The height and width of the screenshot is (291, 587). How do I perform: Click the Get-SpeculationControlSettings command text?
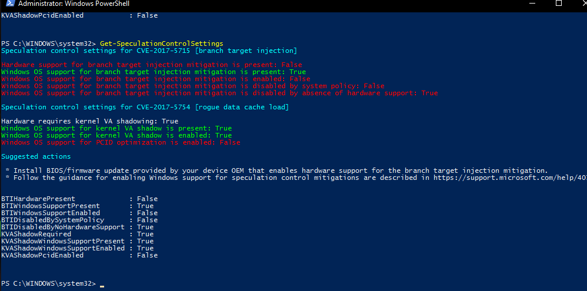coord(161,44)
